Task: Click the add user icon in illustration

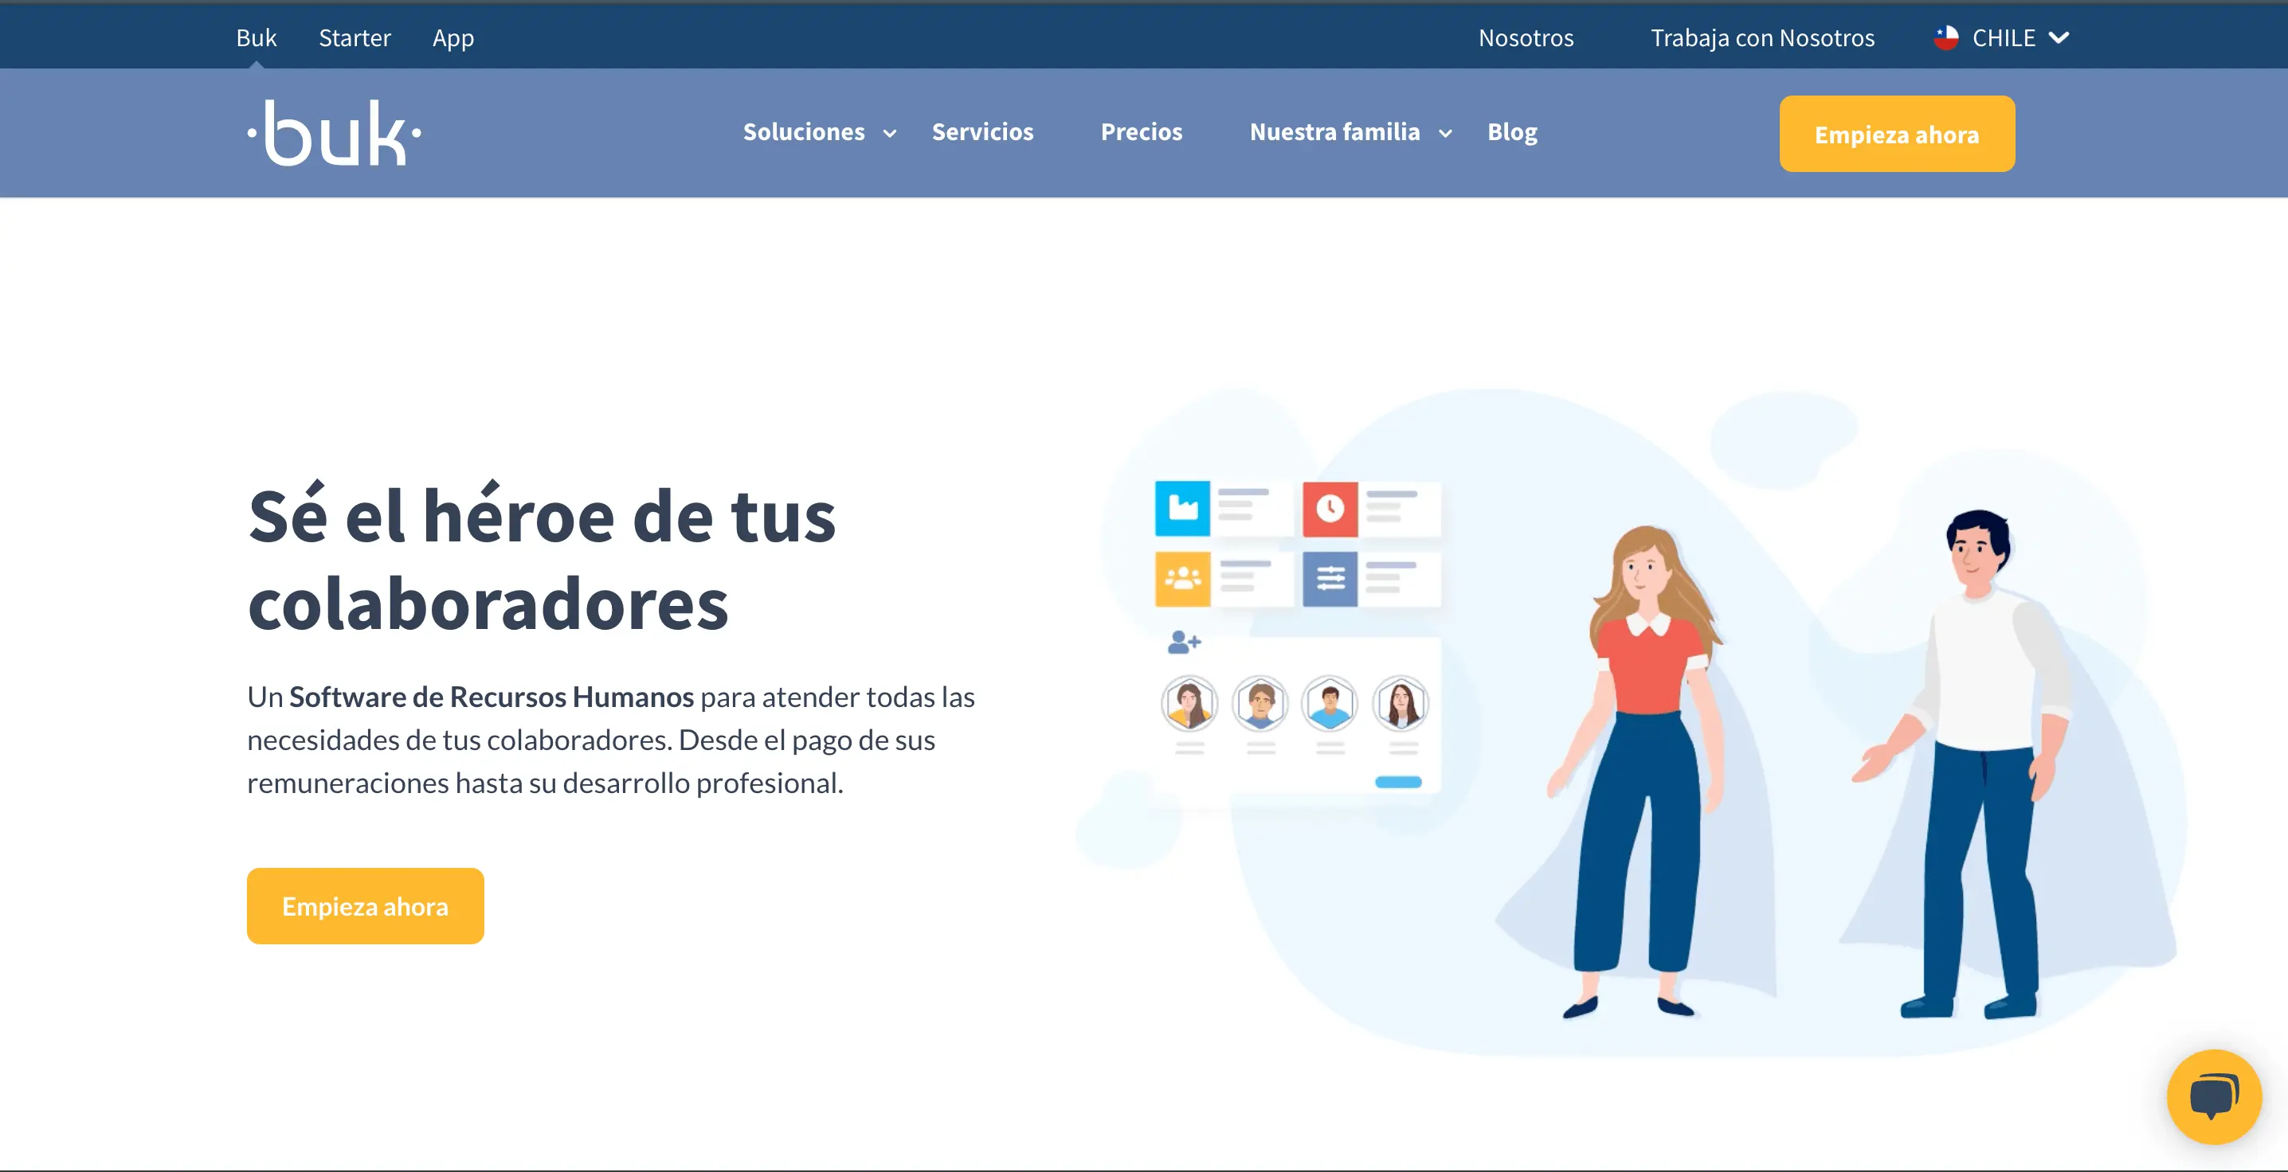Action: [1183, 642]
